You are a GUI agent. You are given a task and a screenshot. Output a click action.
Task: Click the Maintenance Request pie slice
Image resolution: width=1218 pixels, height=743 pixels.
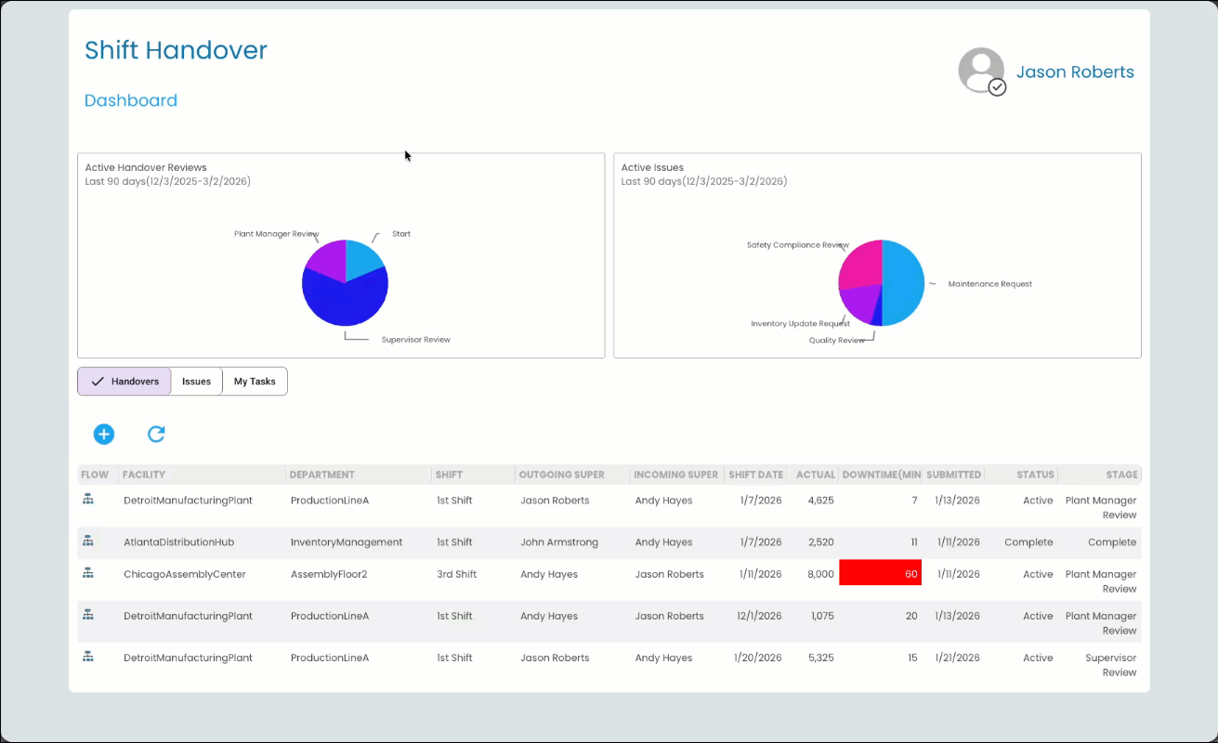point(903,283)
